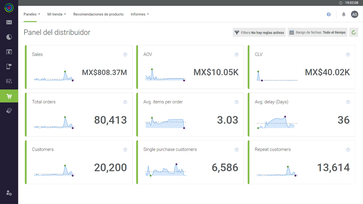The height and width of the screenshot is (204, 363).
Task: Click the Total orders info icon
Action: pos(125,102)
